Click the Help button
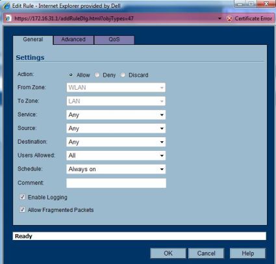 tap(247, 253)
